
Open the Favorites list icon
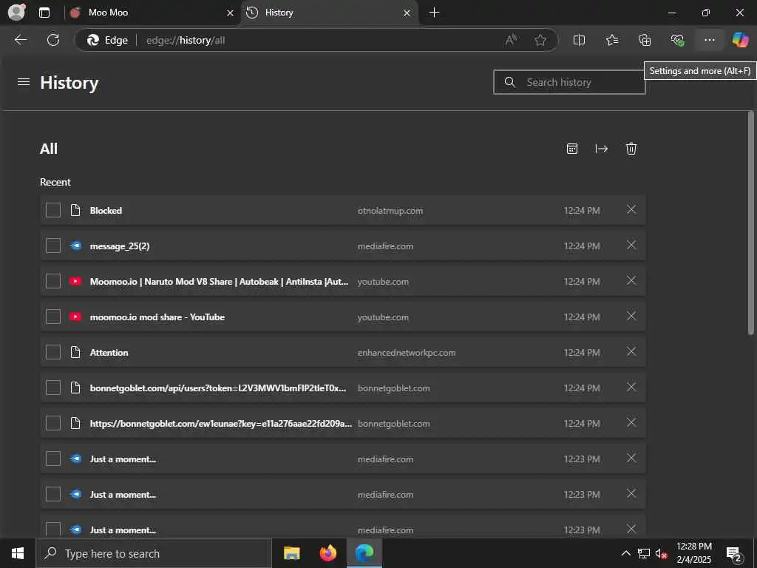coord(612,40)
